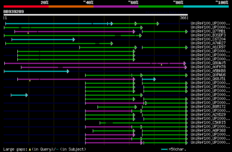232x152 pixels.
Task: Click the UniRef100_A8P368 subject label
Action: [208, 130]
